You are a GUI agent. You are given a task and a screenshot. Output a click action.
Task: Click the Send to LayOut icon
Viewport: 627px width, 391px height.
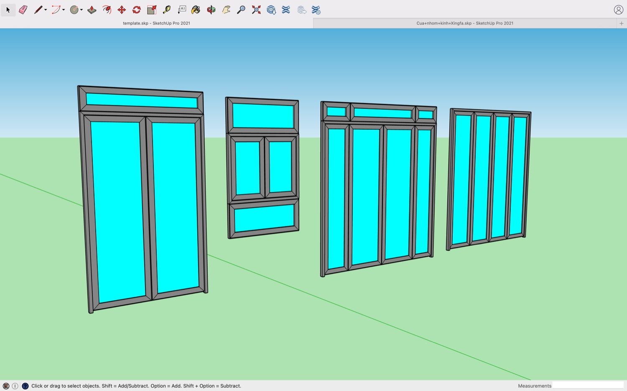[302, 10]
